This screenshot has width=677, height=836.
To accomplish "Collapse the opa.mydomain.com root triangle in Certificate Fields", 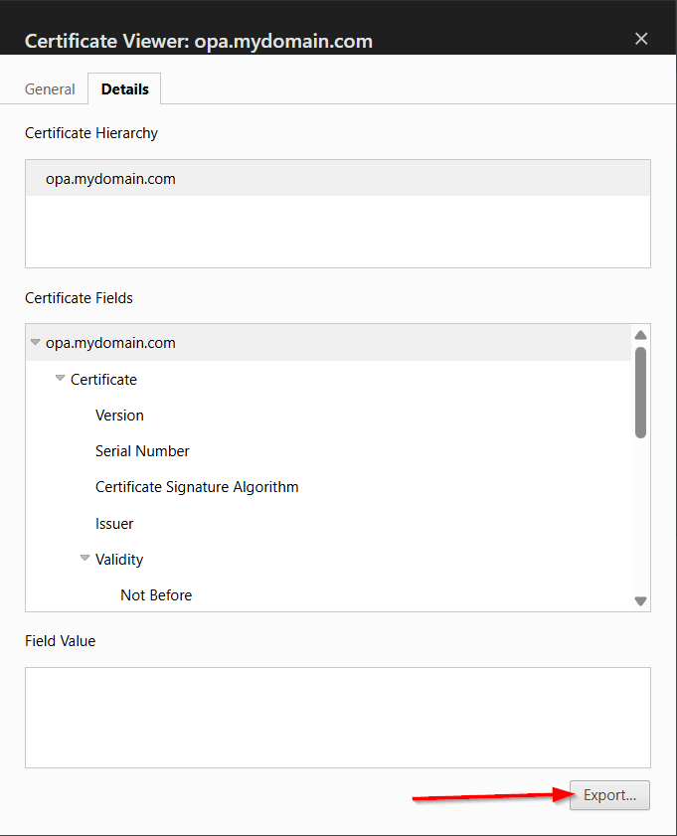I will click(36, 342).
